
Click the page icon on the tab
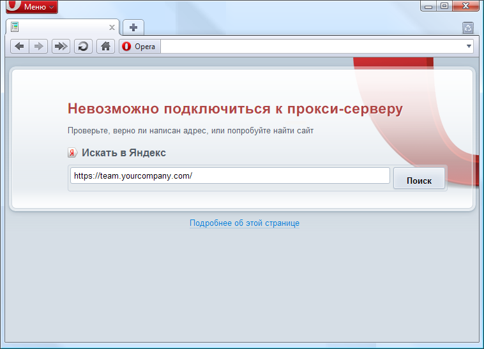(x=15, y=27)
